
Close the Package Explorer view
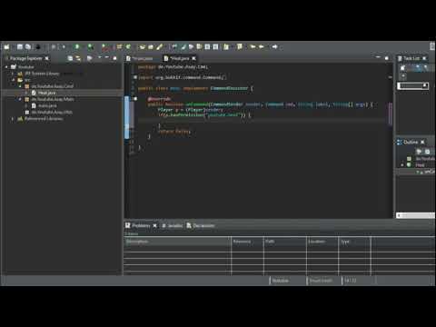(47, 58)
